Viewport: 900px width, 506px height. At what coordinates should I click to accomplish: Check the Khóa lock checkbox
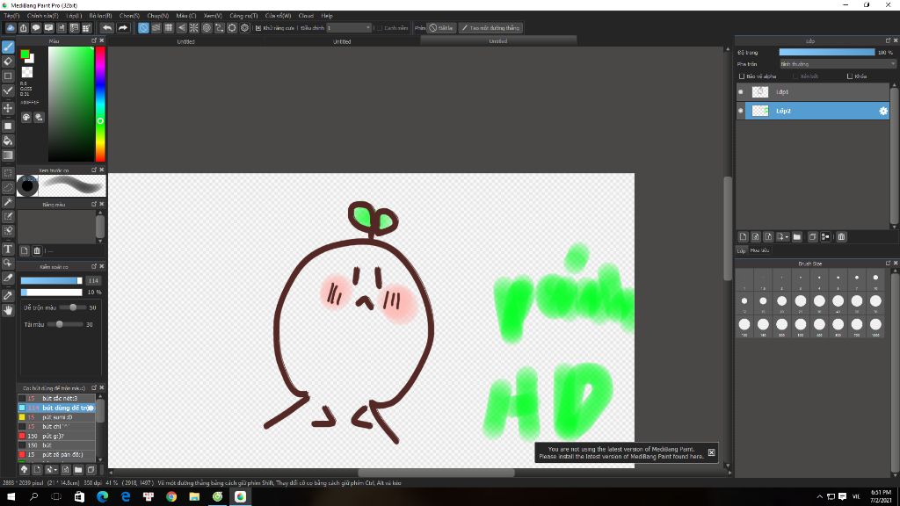850,76
